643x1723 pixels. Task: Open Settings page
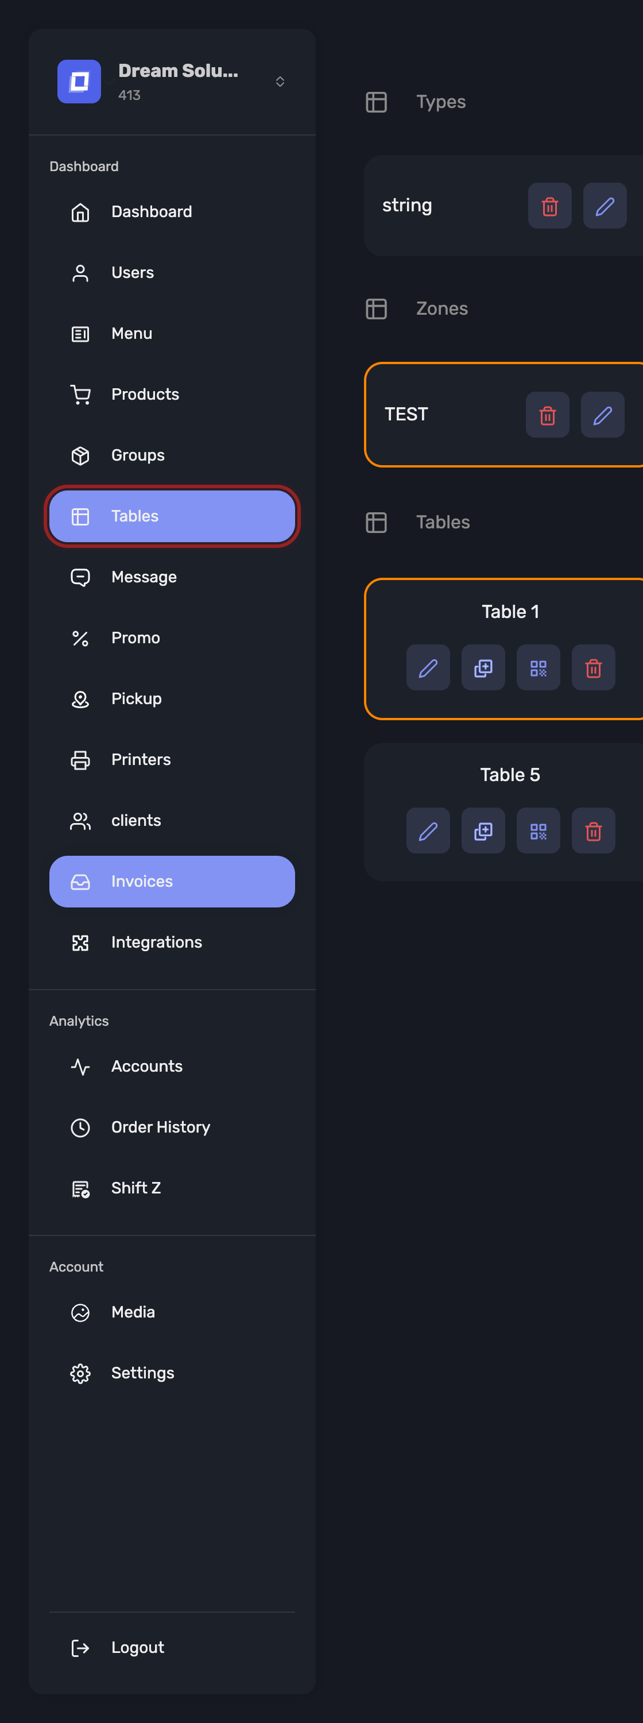[x=172, y=1373]
